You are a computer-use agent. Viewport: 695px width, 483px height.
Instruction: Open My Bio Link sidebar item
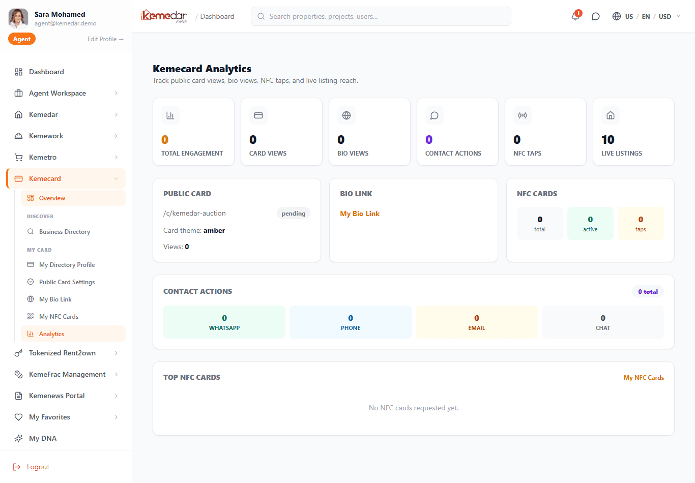pyautogui.click(x=73, y=299)
